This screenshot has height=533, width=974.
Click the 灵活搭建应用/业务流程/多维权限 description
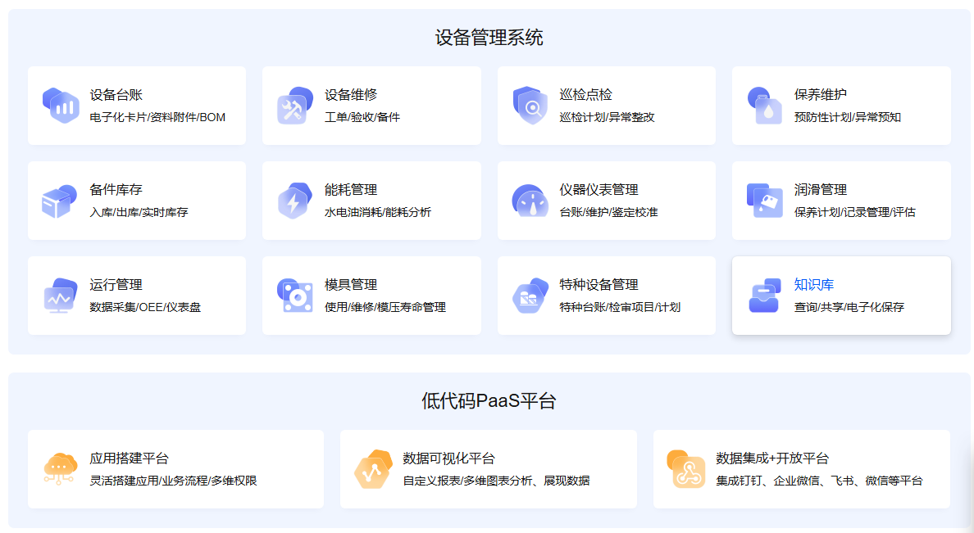(x=173, y=481)
